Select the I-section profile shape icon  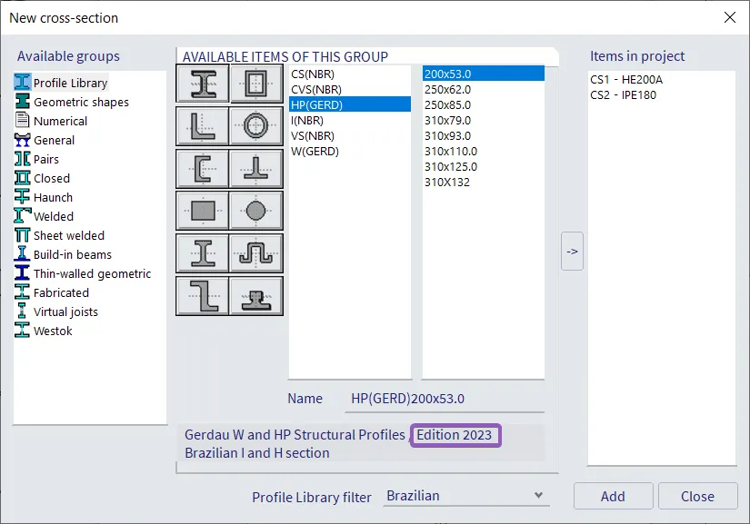[x=202, y=85]
